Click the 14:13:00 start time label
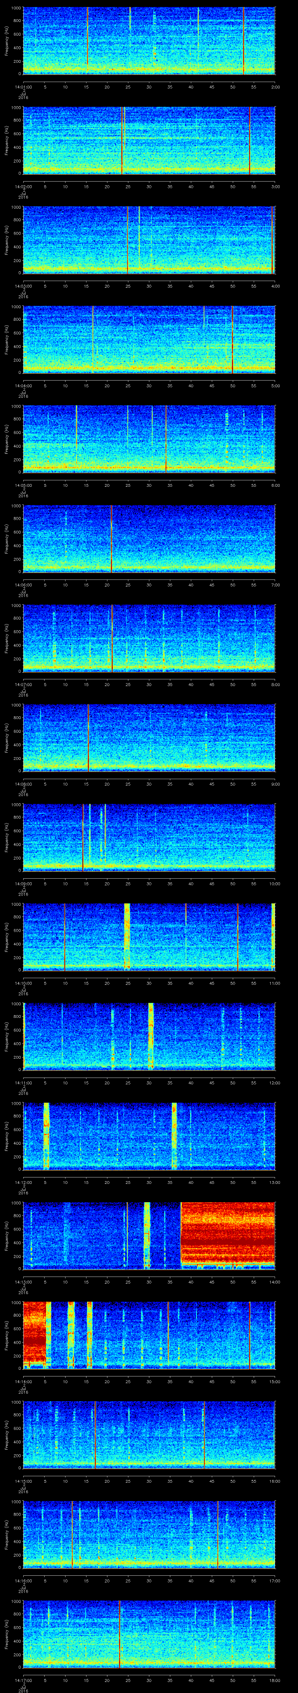298x1693 pixels. pos(23,1282)
